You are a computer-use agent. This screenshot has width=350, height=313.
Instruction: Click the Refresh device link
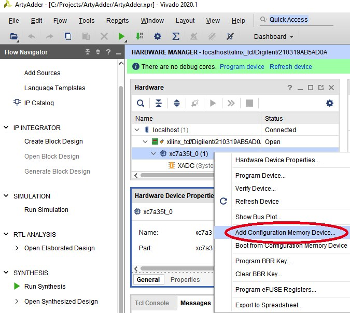[290, 67]
